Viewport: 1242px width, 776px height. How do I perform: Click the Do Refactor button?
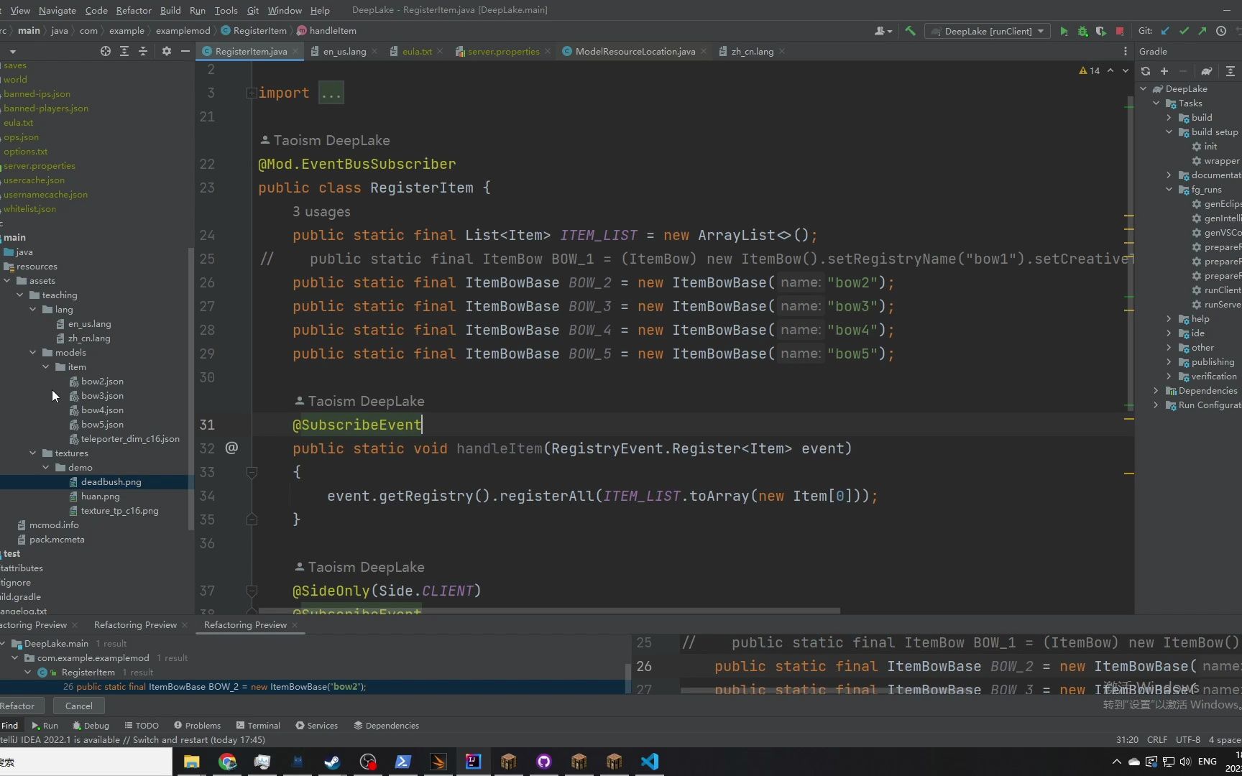click(19, 706)
